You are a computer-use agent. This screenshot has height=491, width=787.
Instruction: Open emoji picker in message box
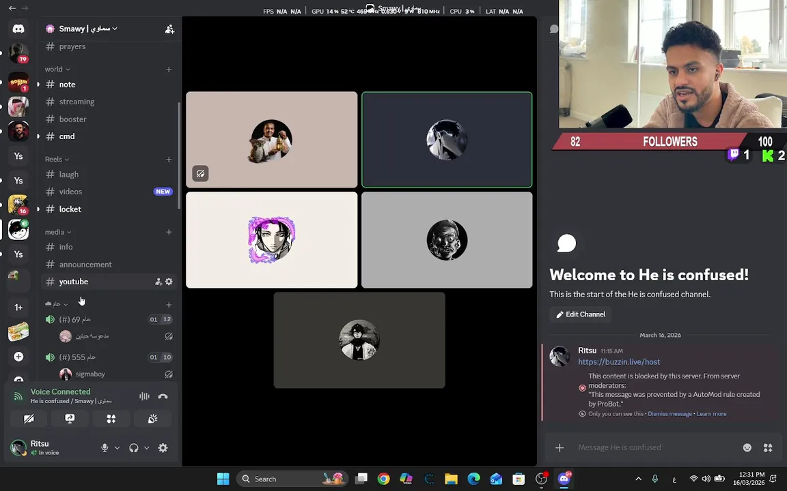(x=747, y=447)
